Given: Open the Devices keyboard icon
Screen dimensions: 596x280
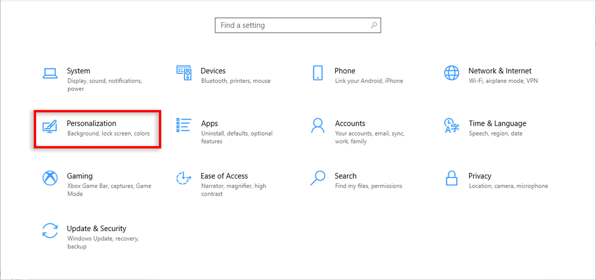Looking at the screenshot, I should [x=184, y=73].
